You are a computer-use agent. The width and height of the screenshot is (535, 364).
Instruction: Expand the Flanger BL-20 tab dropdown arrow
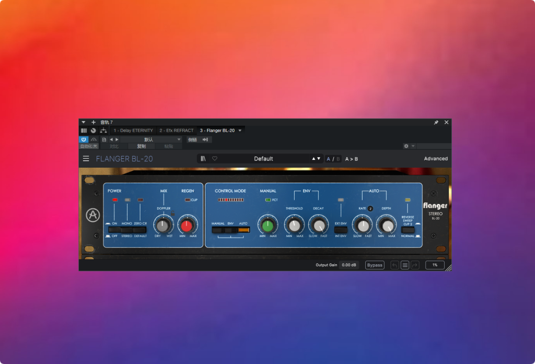click(240, 131)
